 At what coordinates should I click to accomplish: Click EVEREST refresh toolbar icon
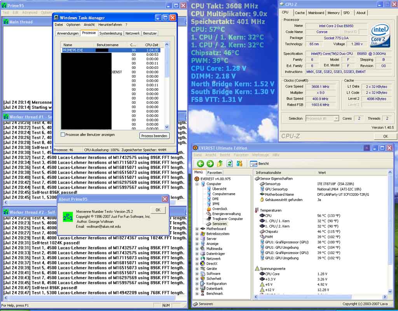pyautogui.click(x=229, y=164)
